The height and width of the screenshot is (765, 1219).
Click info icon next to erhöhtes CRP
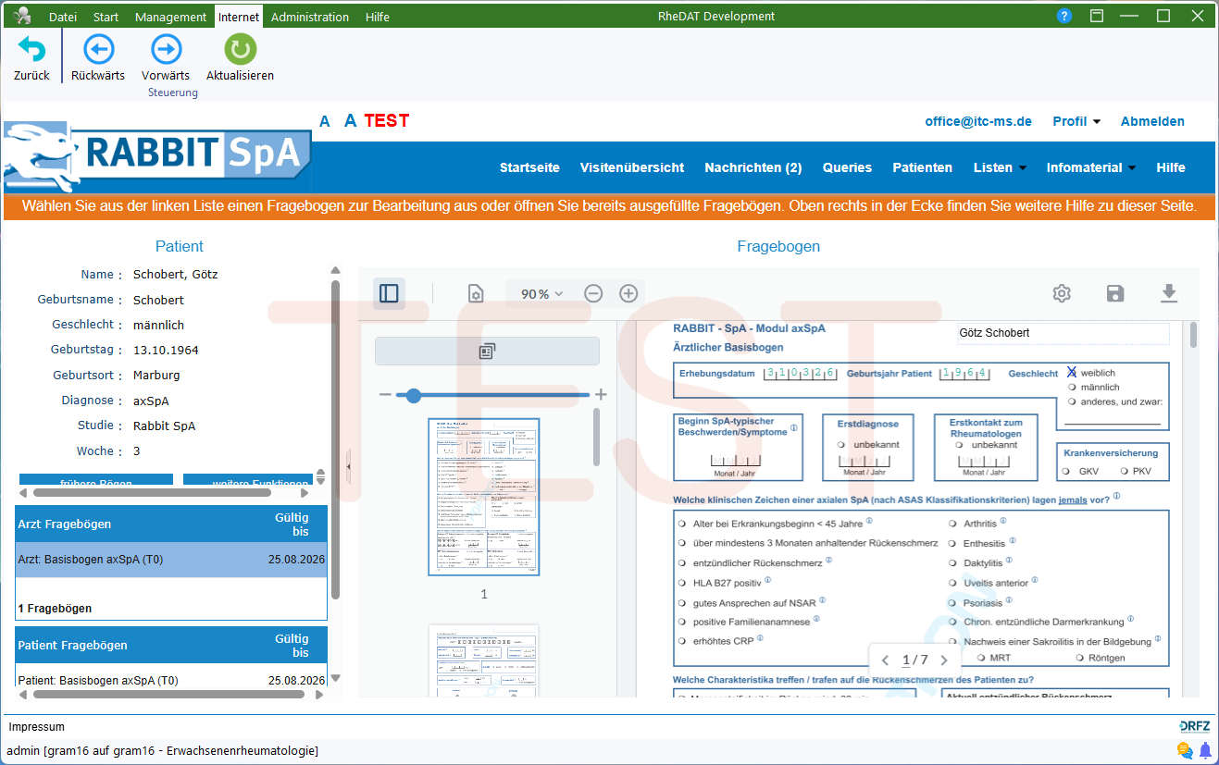point(760,638)
